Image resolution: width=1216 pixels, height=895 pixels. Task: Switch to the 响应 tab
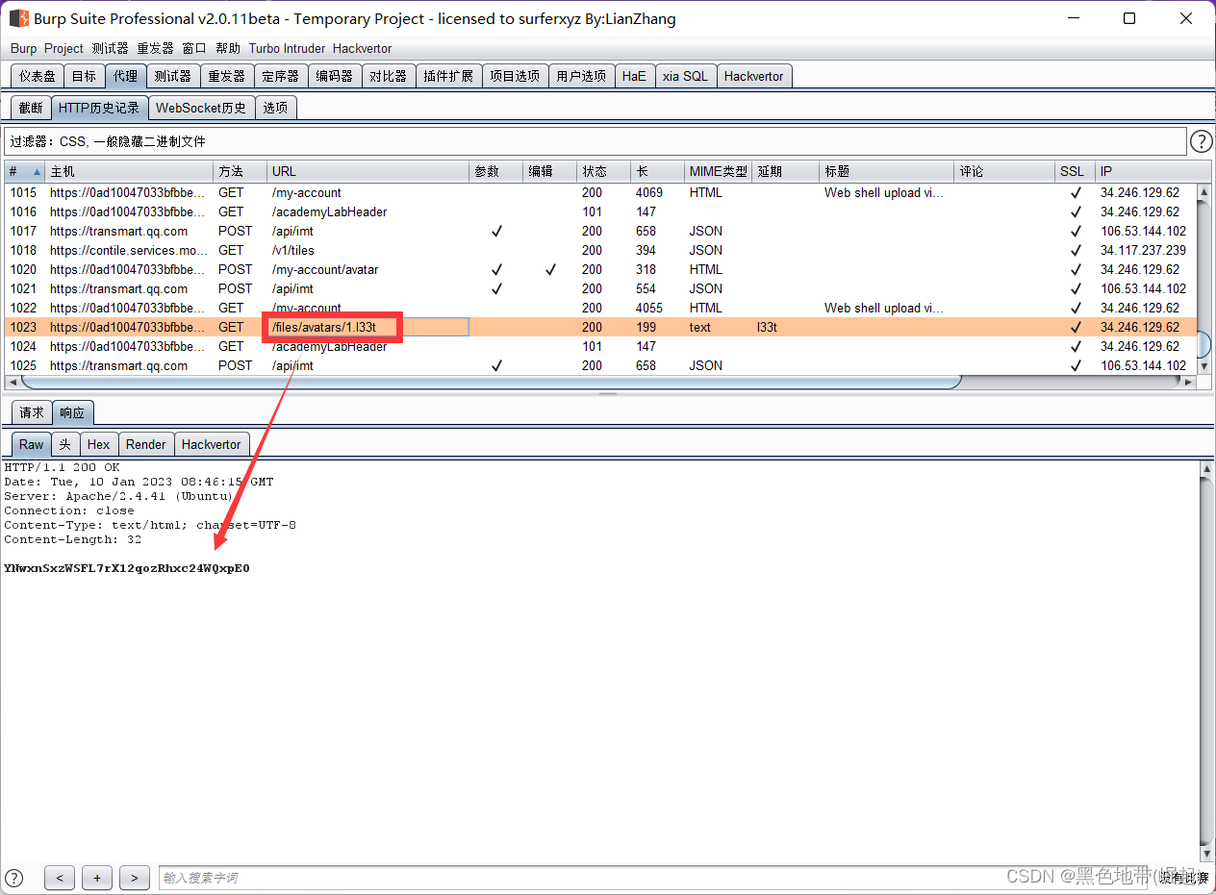coord(72,412)
